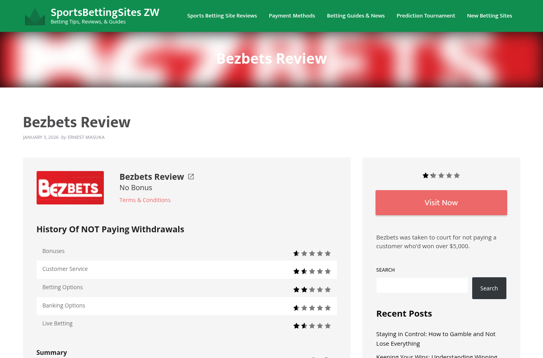Select 'Banking Options' row label
543x358 pixels.
64,305
